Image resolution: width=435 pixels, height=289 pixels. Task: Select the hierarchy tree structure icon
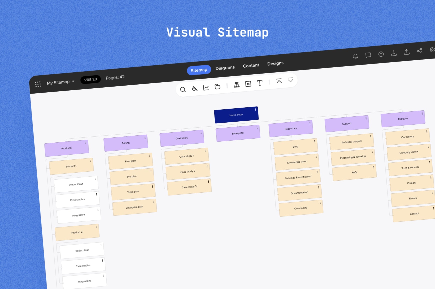click(236, 85)
